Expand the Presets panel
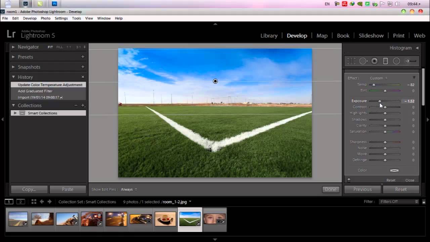The width and height of the screenshot is (430, 242). [x=13, y=57]
